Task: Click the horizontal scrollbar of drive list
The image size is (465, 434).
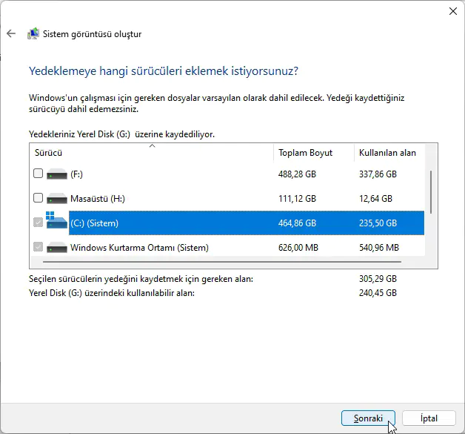Action: pos(222,262)
